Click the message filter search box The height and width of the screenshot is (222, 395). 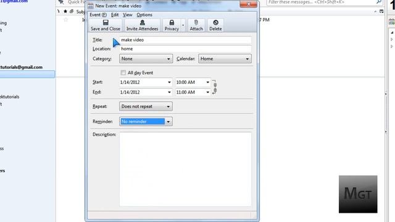[325, 2]
